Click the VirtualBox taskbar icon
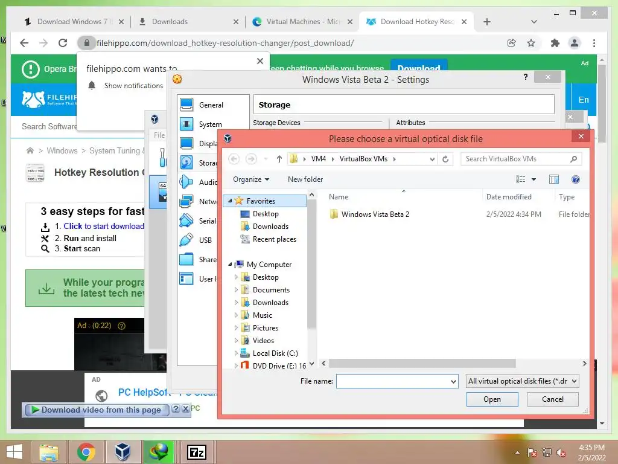 coord(123,452)
